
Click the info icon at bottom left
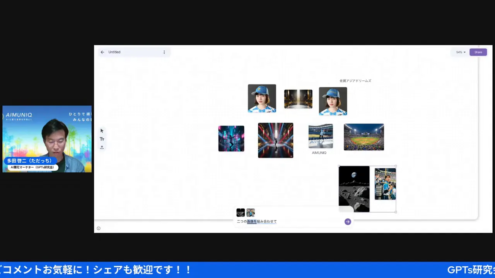(x=99, y=228)
